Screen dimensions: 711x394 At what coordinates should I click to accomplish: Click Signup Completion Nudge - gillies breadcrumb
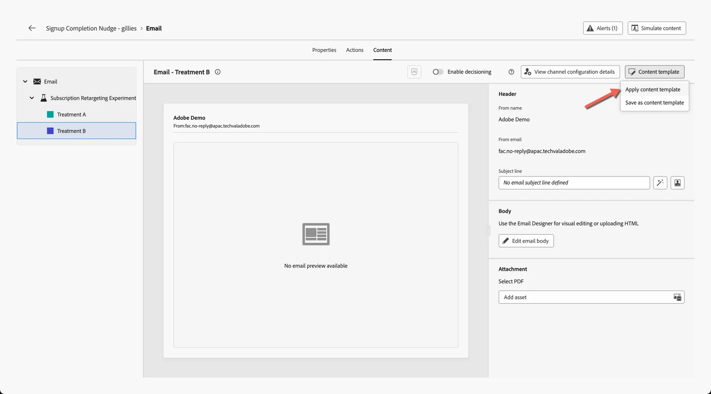(x=91, y=28)
